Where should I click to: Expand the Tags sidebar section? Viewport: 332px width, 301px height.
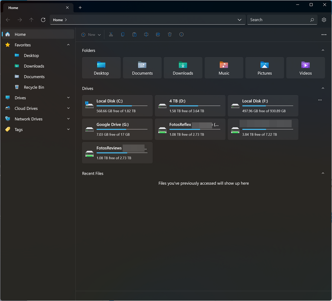pos(68,129)
